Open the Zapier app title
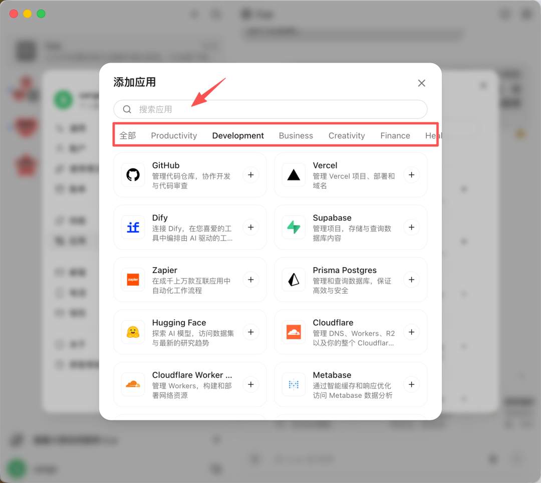 pyautogui.click(x=165, y=270)
